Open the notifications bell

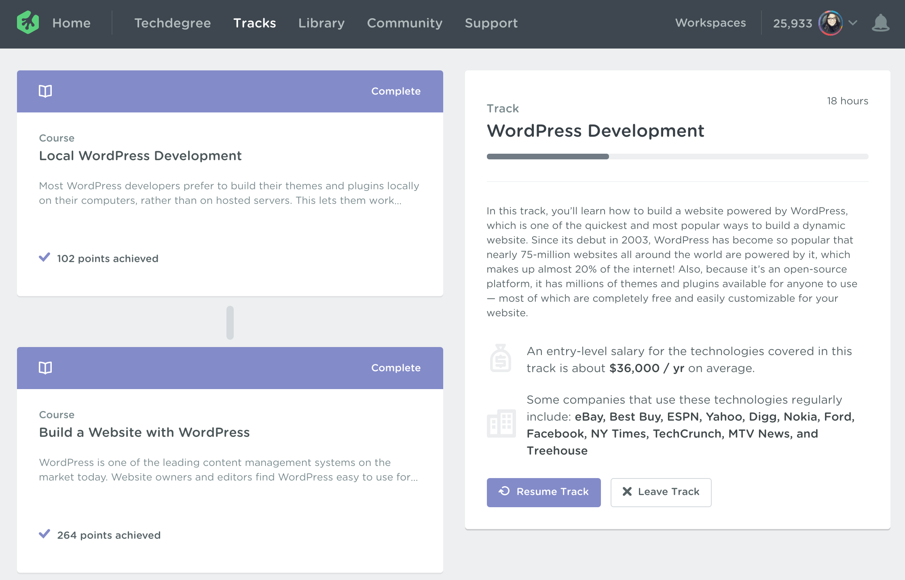point(880,23)
